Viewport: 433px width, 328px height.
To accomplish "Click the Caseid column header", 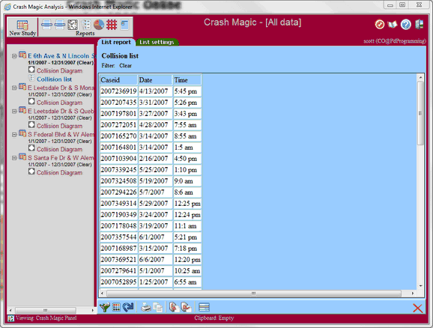I will pos(118,80).
